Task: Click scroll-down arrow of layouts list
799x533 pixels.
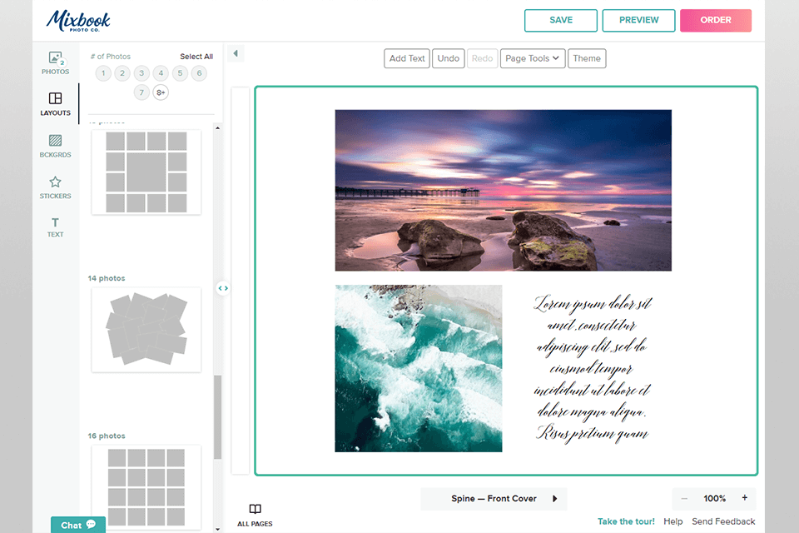Action: pos(217,529)
